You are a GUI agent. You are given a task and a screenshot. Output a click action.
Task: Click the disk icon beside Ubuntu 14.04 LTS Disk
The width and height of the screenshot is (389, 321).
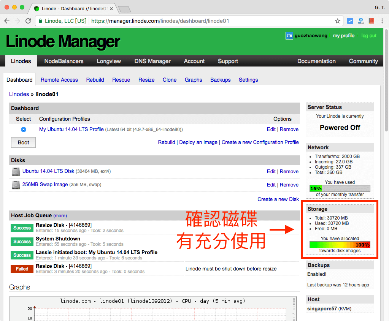coord(15,171)
